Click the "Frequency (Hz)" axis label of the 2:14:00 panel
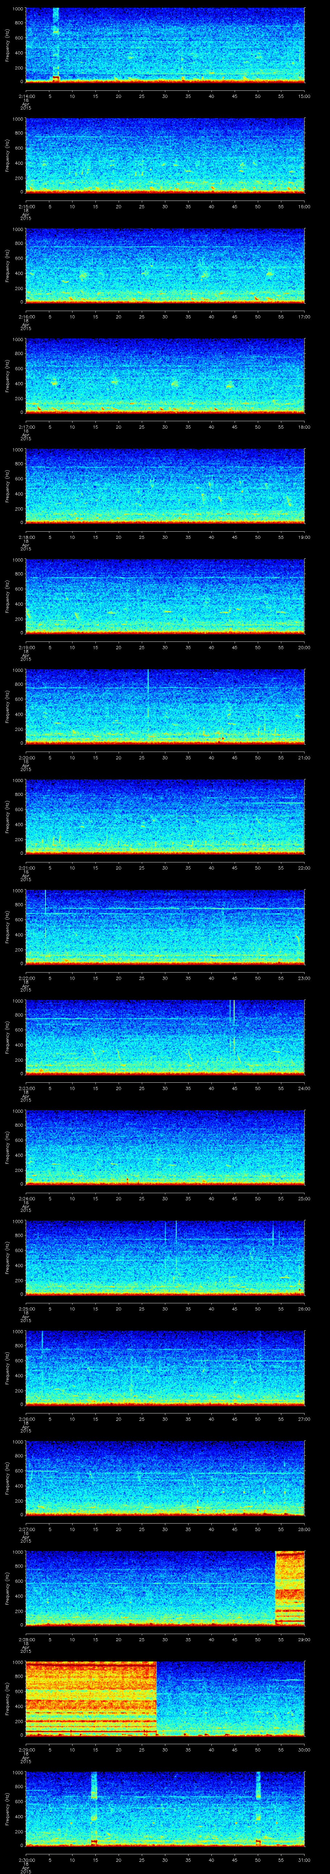This screenshot has width=330, height=1874. point(7,45)
